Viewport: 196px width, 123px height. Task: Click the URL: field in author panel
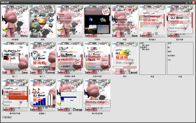[169, 60]
